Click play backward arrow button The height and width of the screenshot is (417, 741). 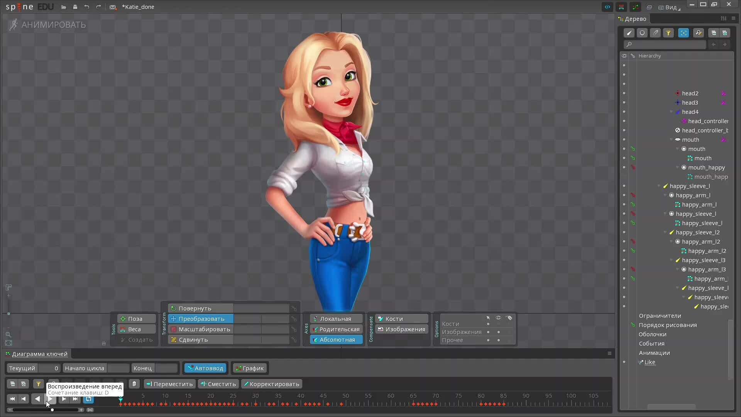37,399
